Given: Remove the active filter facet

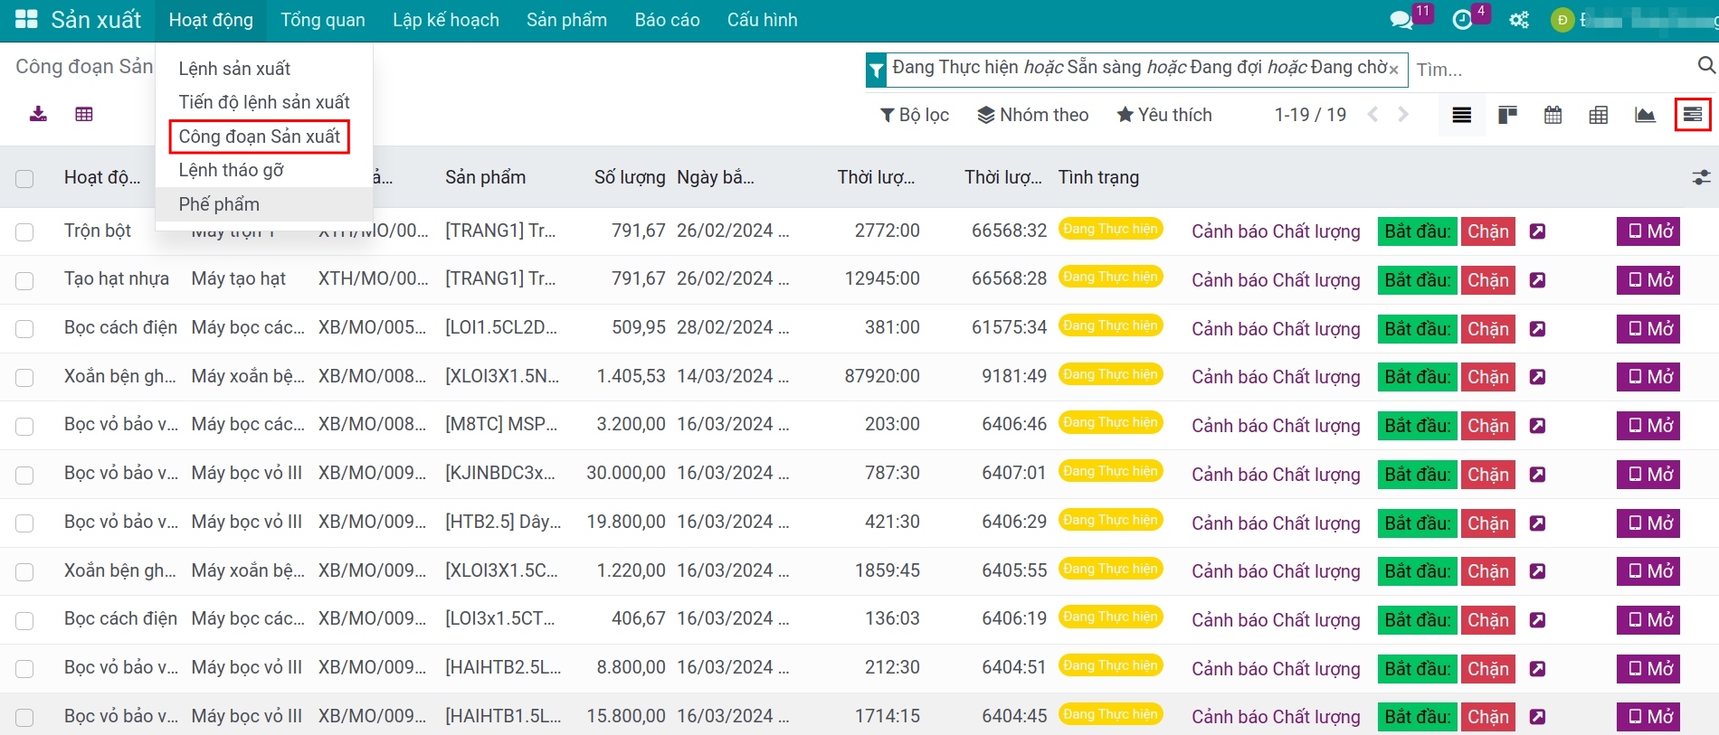Looking at the screenshot, I should [x=1393, y=70].
